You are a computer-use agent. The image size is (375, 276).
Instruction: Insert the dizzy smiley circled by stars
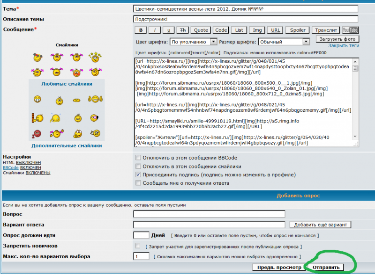coord(95,57)
